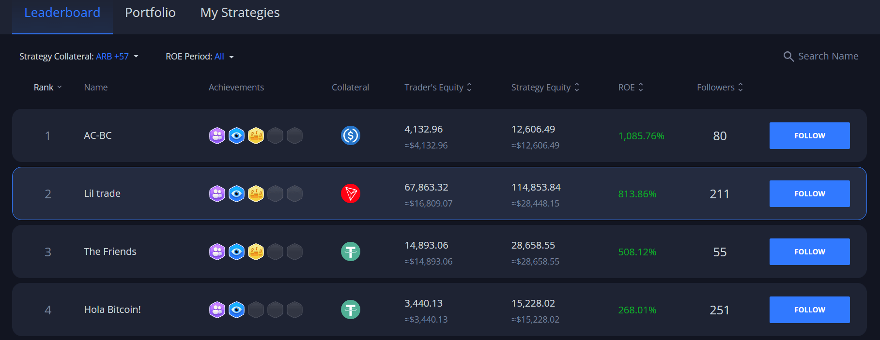Click the Tether icon in The Friends row
Screen dimensions: 880x340
coord(350,251)
